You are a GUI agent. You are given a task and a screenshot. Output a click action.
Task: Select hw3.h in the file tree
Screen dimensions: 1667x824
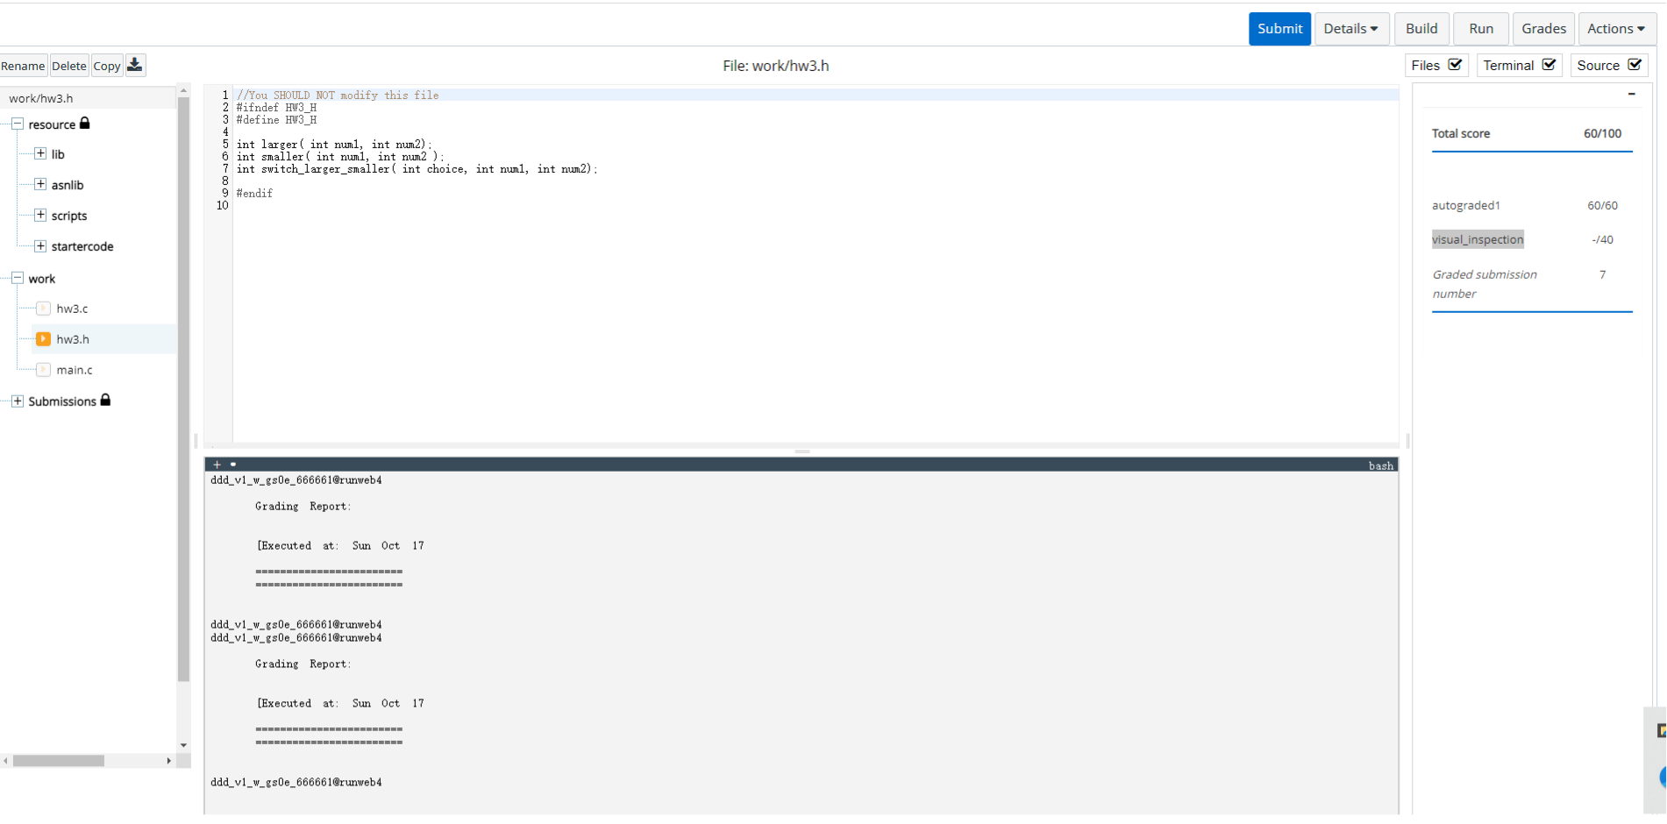coord(73,339)
